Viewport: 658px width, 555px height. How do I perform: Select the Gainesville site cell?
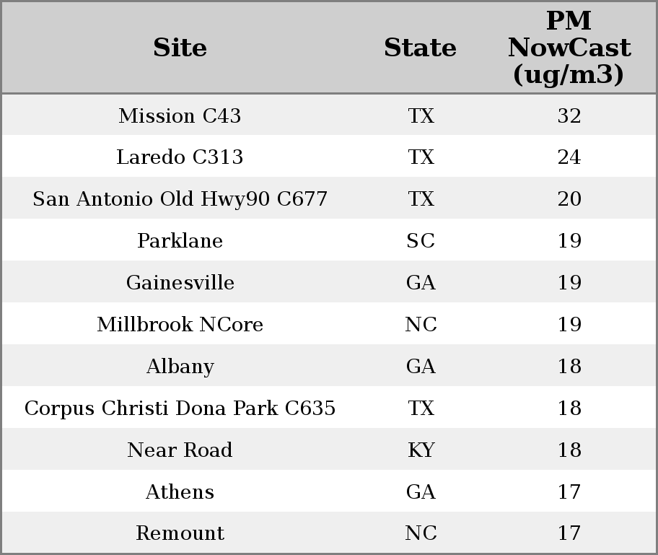click(180, 282)
